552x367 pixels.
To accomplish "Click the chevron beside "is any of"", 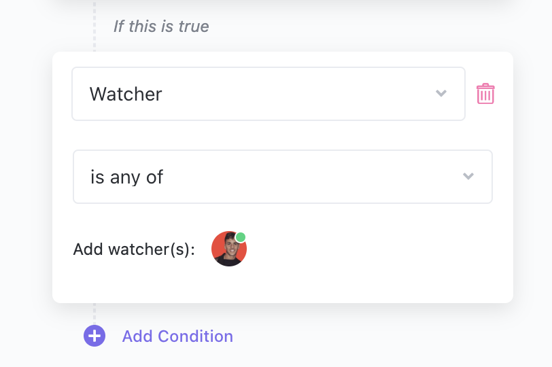I will point(468,177).
